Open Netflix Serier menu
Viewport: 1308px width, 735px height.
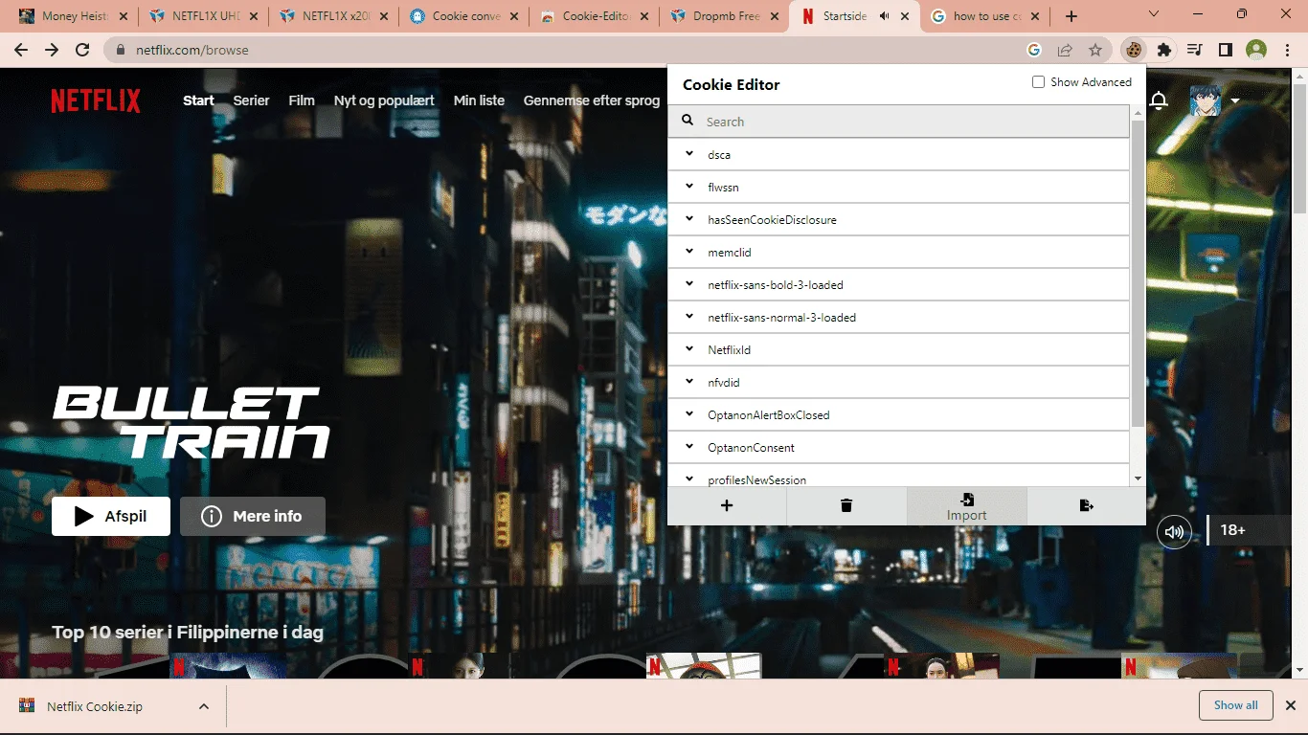251,100
